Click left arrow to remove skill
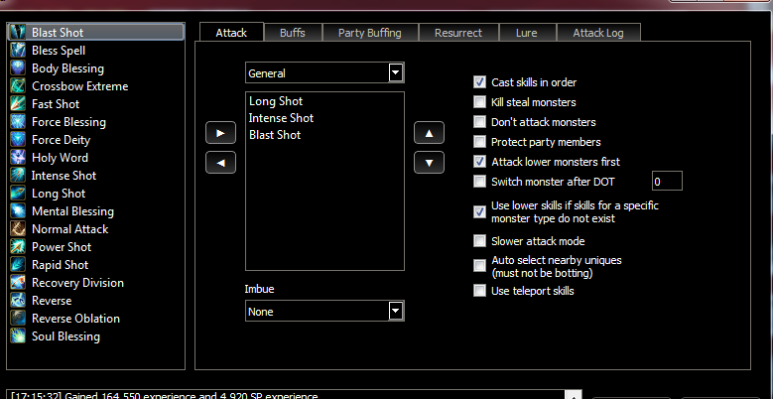 click(x=219, y=163)
